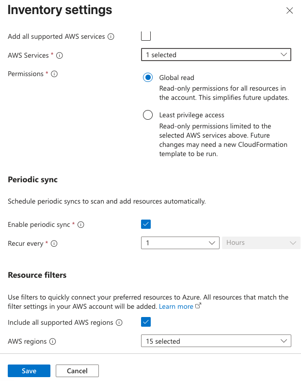Select the Least privilege access option
The image size is (301, 381).
(x=148, y=115)
